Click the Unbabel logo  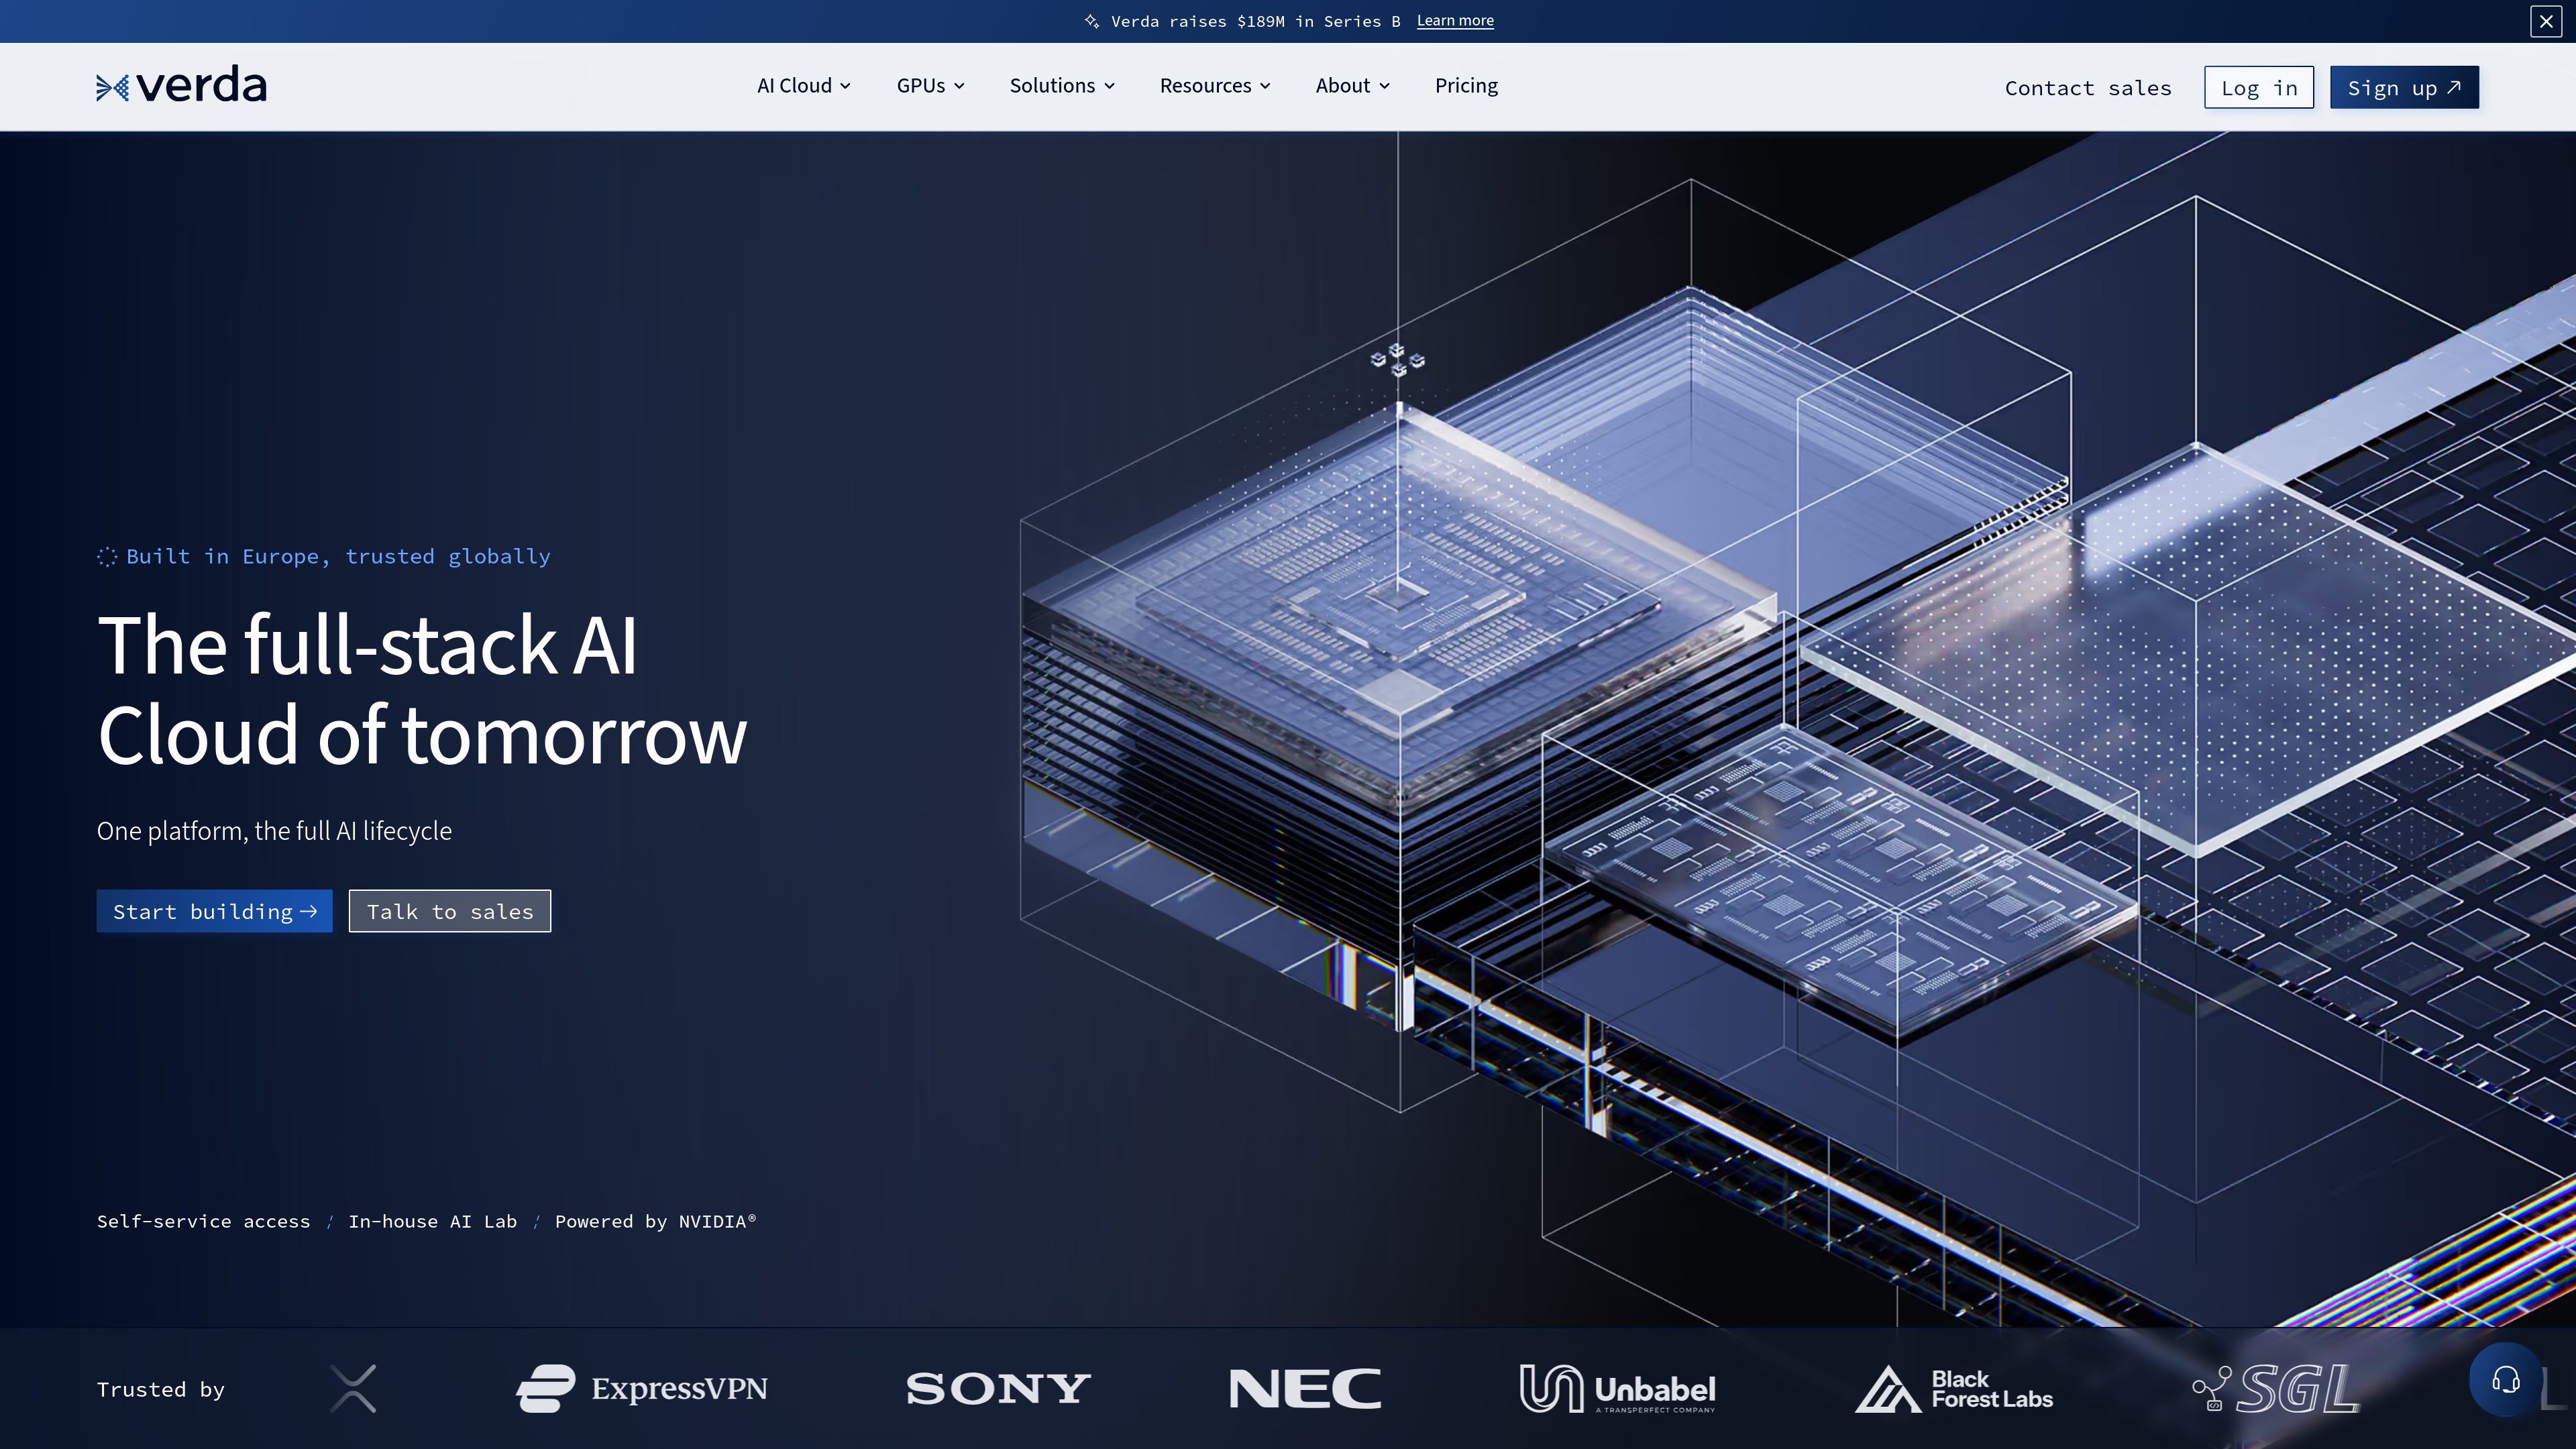(1617, 1388)
